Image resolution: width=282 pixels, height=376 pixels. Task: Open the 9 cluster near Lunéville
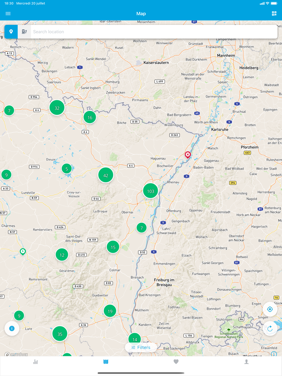click(6, 175)
